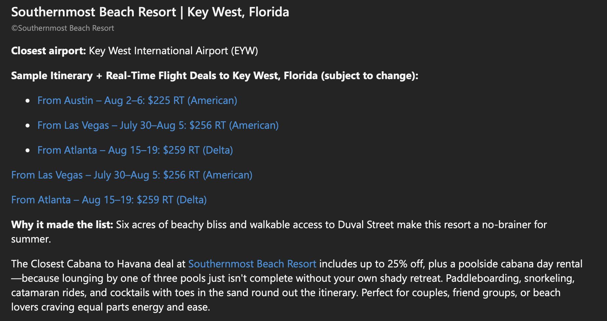Screen dimensions: 607x321
Task: Follow the Southernmost Beach Resort link in the paragraph
Action: (252, 264)
